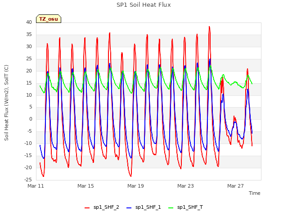
Task: Click the -10 y-axis tick label
Action: [28, 143]
